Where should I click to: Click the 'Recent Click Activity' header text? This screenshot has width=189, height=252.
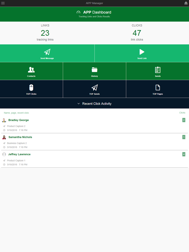point(97,104)
